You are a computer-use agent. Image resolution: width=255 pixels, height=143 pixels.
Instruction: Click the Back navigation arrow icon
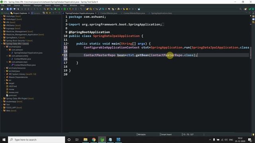(127, 9)
